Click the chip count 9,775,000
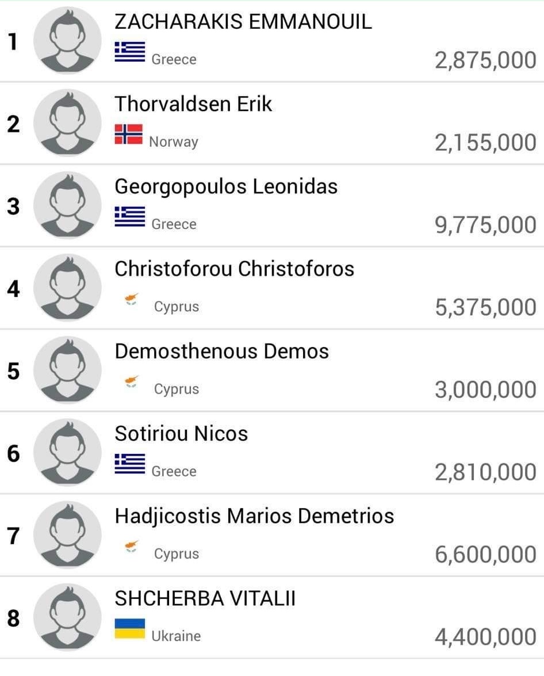This screenshot has width=544, height=676. click(x=486, y=225)
